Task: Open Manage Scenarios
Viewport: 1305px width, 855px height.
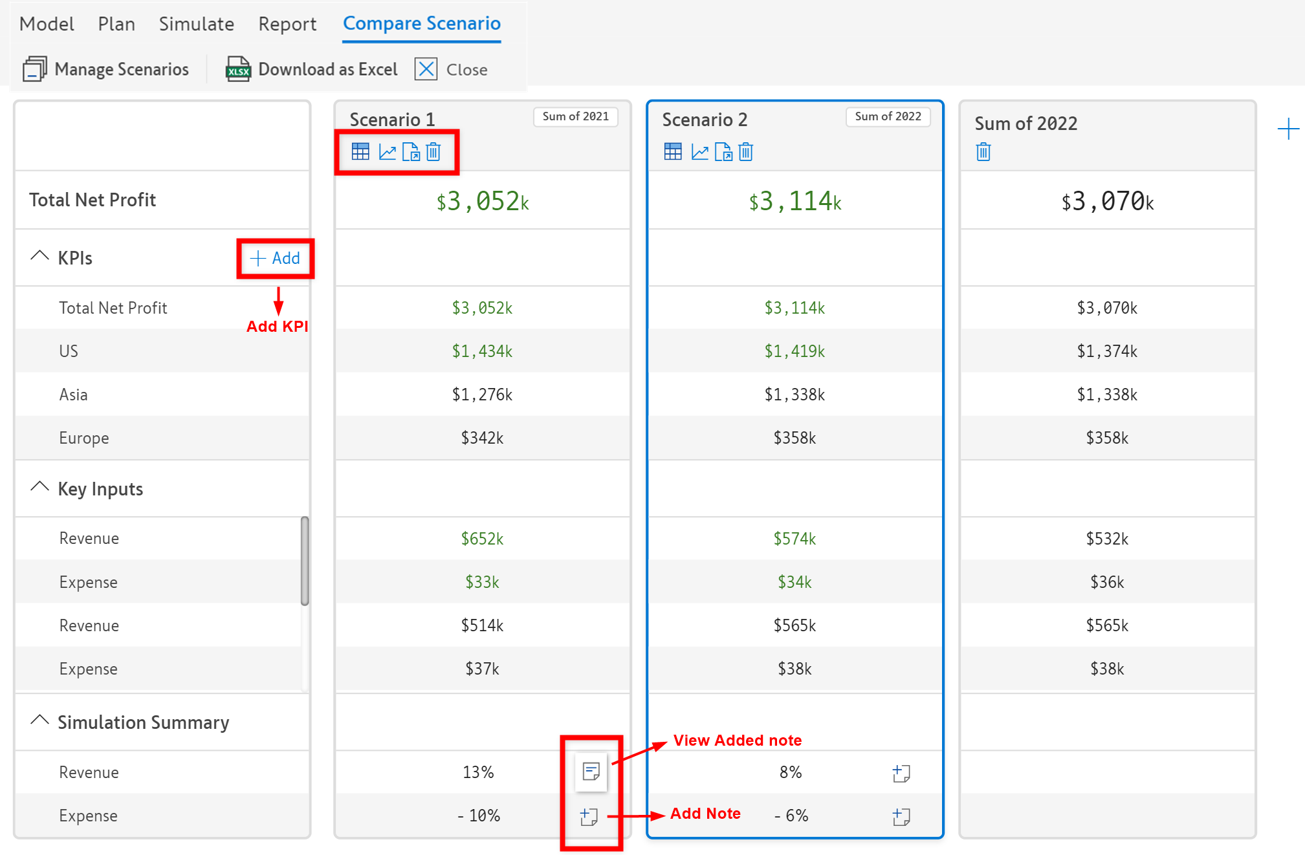Action: click(106, 69)
